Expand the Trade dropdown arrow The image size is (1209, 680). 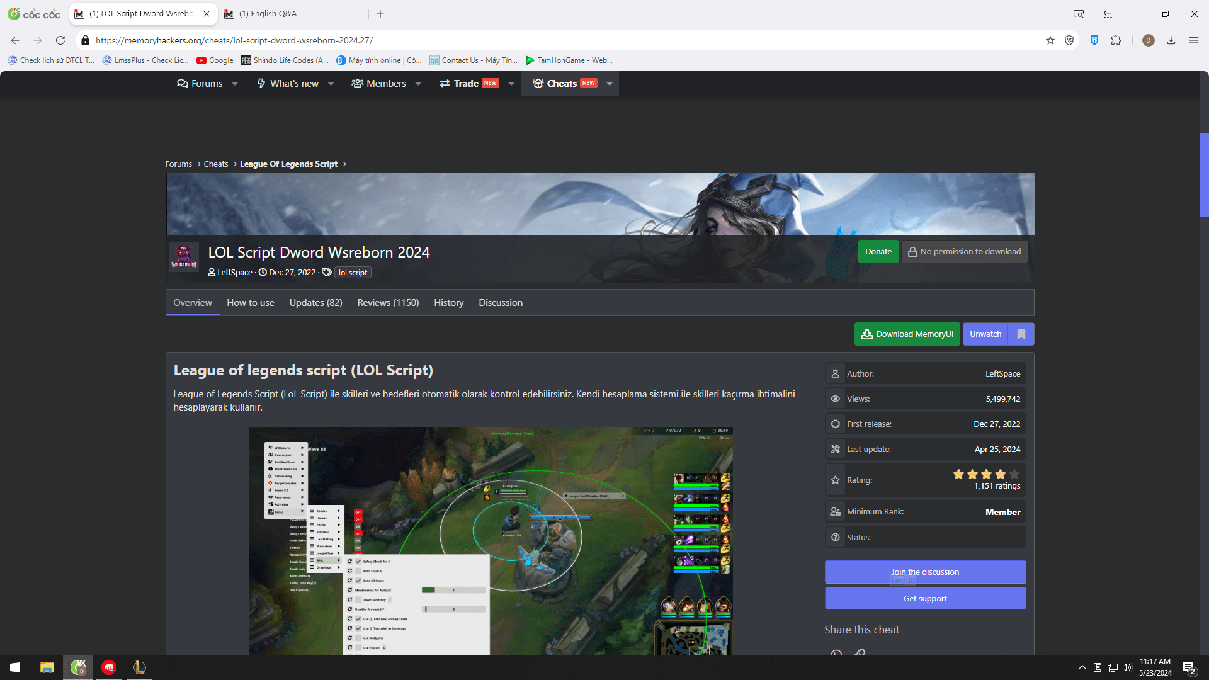tap(511, 84)
